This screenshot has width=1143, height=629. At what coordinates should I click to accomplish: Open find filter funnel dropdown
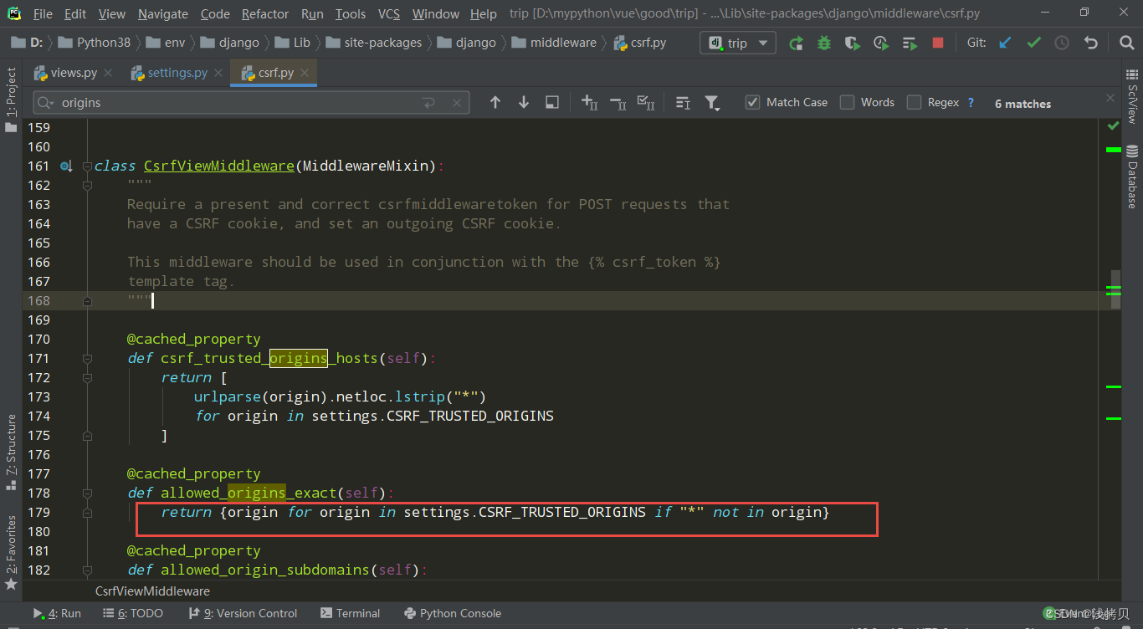(x=712, y=102)
